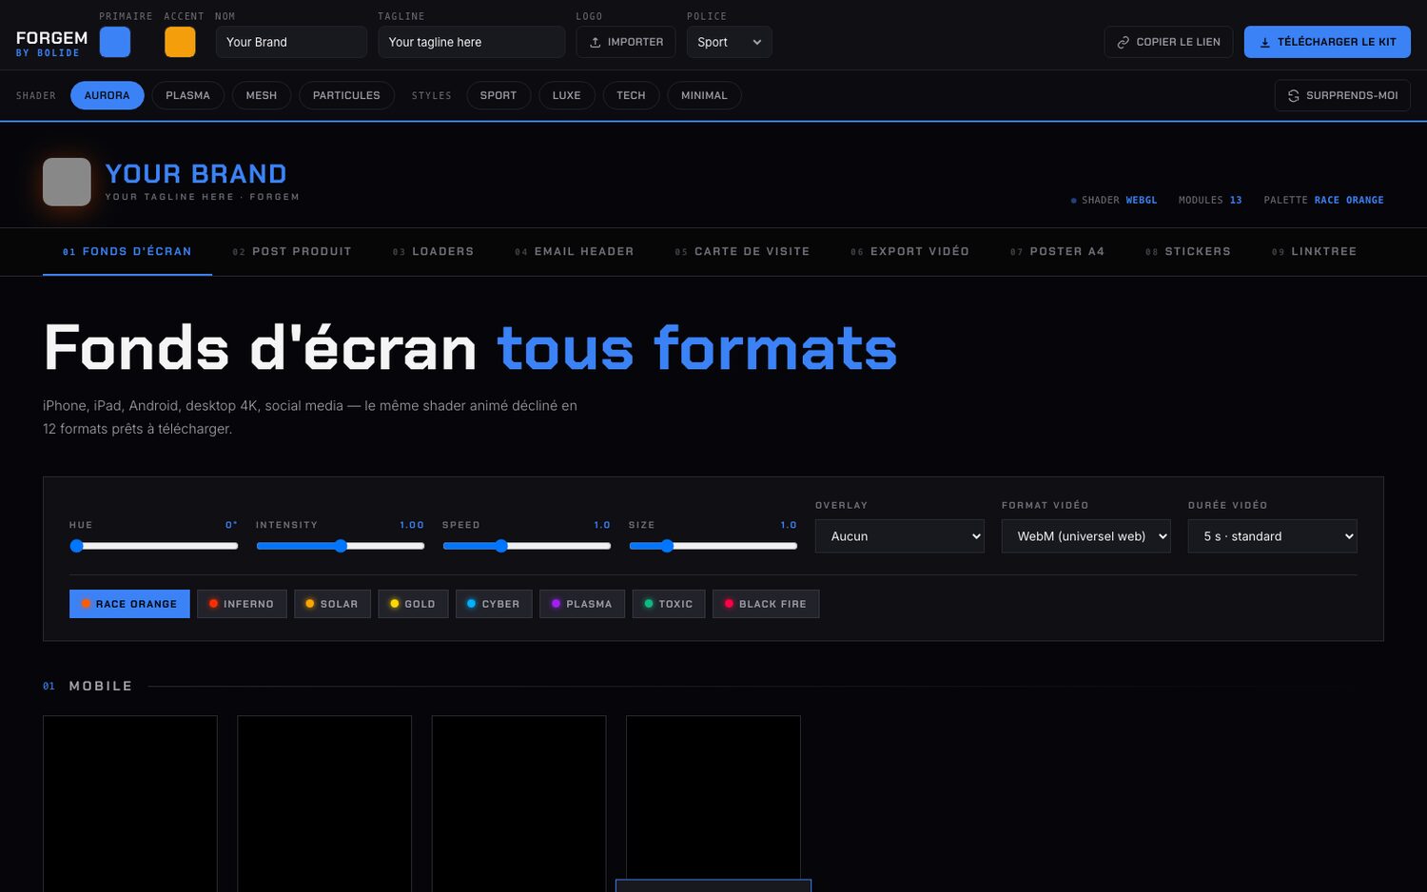Viewport: 1427px width, 892px height.
Task: Choose the Gold palette
Action: (x=413, y=604)
